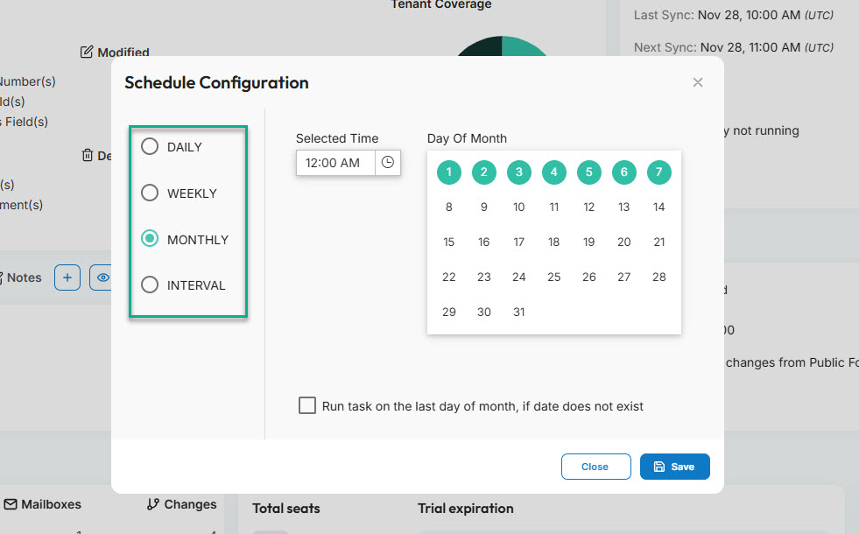Save the schedule configuration
Image resolution: width=859 pixels, height=534 pixels.
[x=674, y=467]
